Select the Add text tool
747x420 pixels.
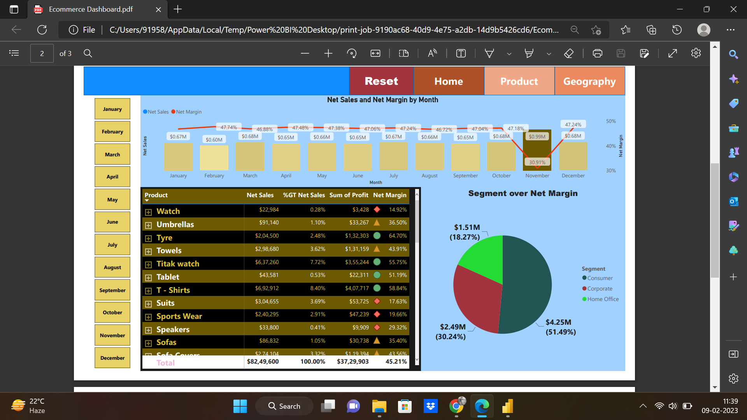pyautogui.click(x=461, y=53)
